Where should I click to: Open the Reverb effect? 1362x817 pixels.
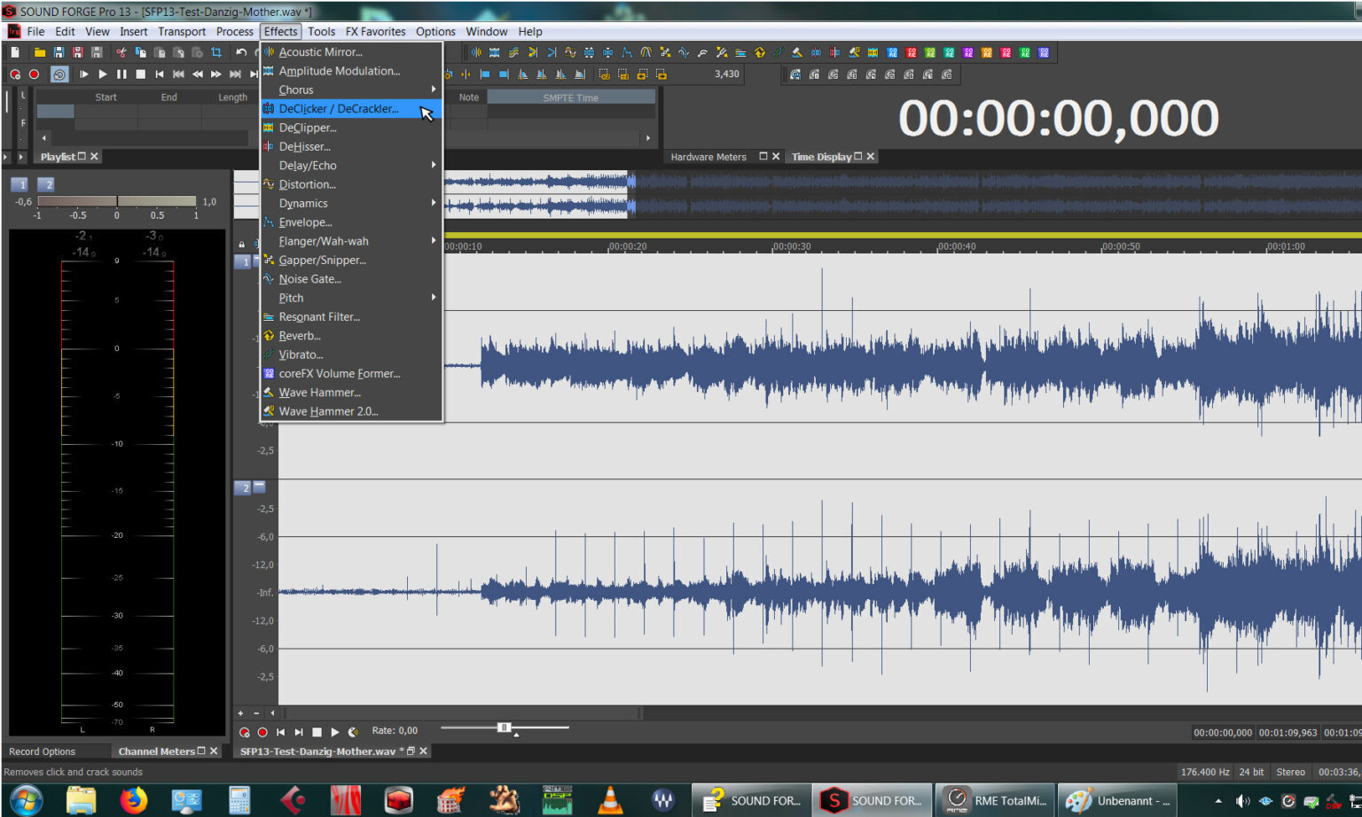(x=351, y=336)
